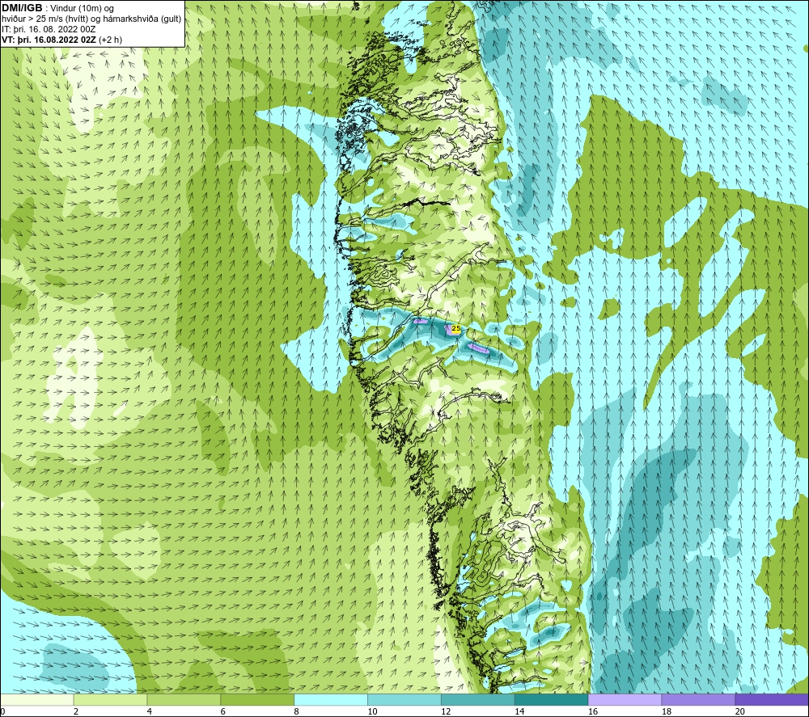Click the 'VT: þri. 16.08.2022 02Z' line
The image size is (809, 717).
(x=62, y=40)
